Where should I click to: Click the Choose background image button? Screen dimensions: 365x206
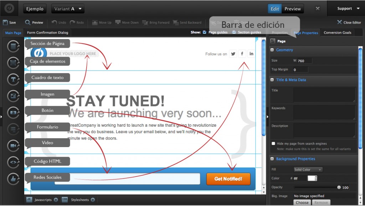[302, 202]
